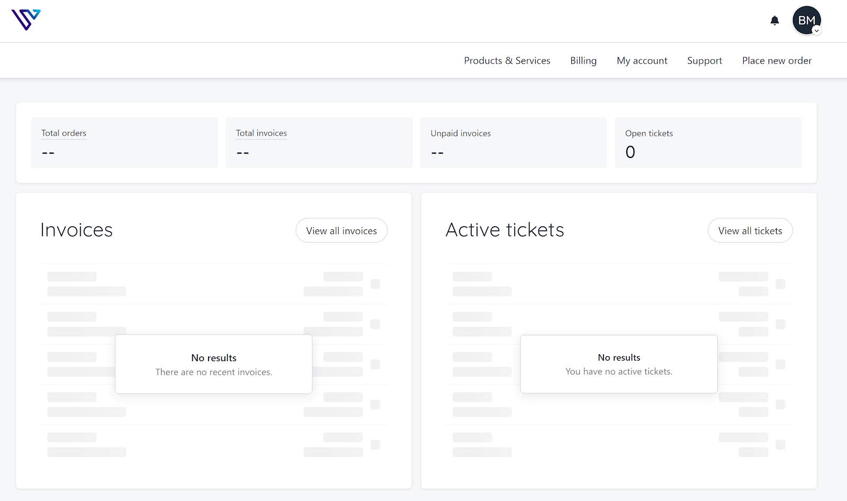Screen dimensions: 847x501
Task: Click View all invoices button
Action: click(x=341, y=230)
